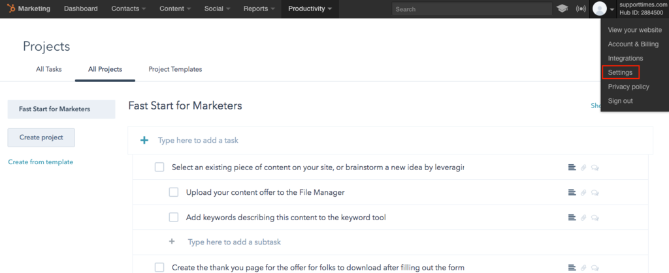Screen dimensions: 669x273
Task: Open the graduation cap Academy icon
Action: pos(563,8)
